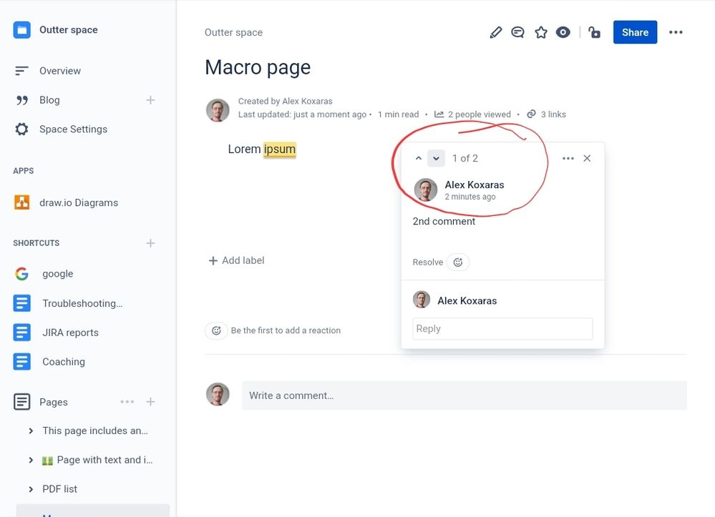The image size is (715, 517).
Task: Click the Blog quotation mark icon
Action: 22,100
